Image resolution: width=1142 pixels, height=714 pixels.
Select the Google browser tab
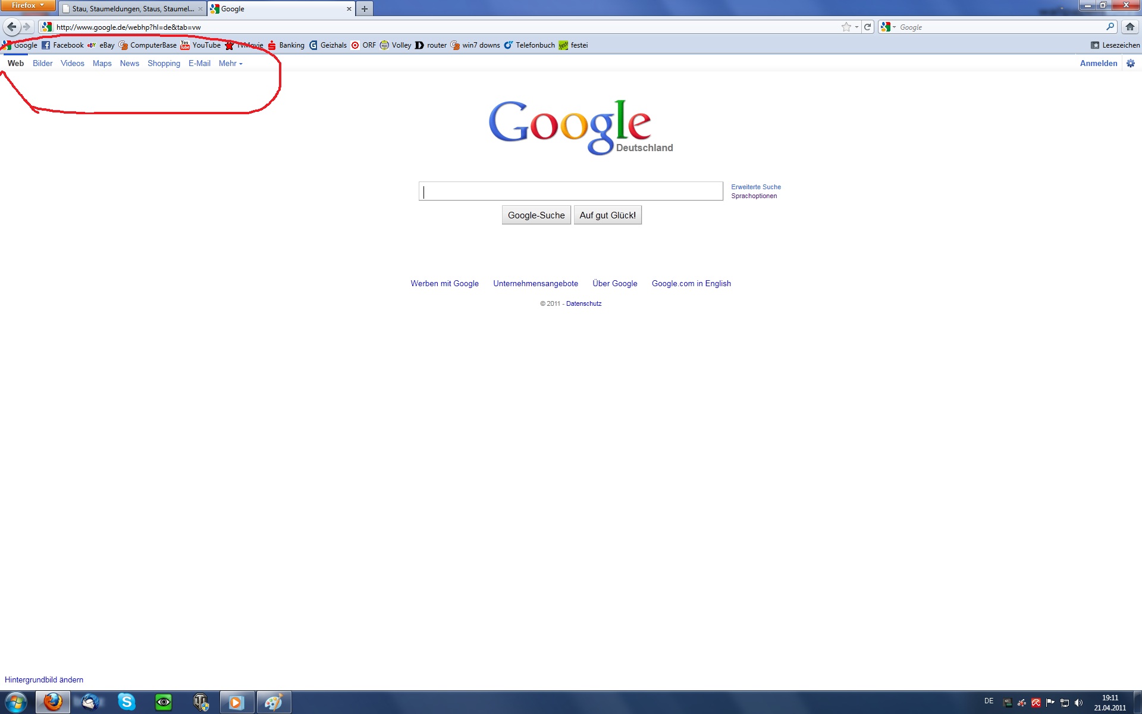(281, 9)
